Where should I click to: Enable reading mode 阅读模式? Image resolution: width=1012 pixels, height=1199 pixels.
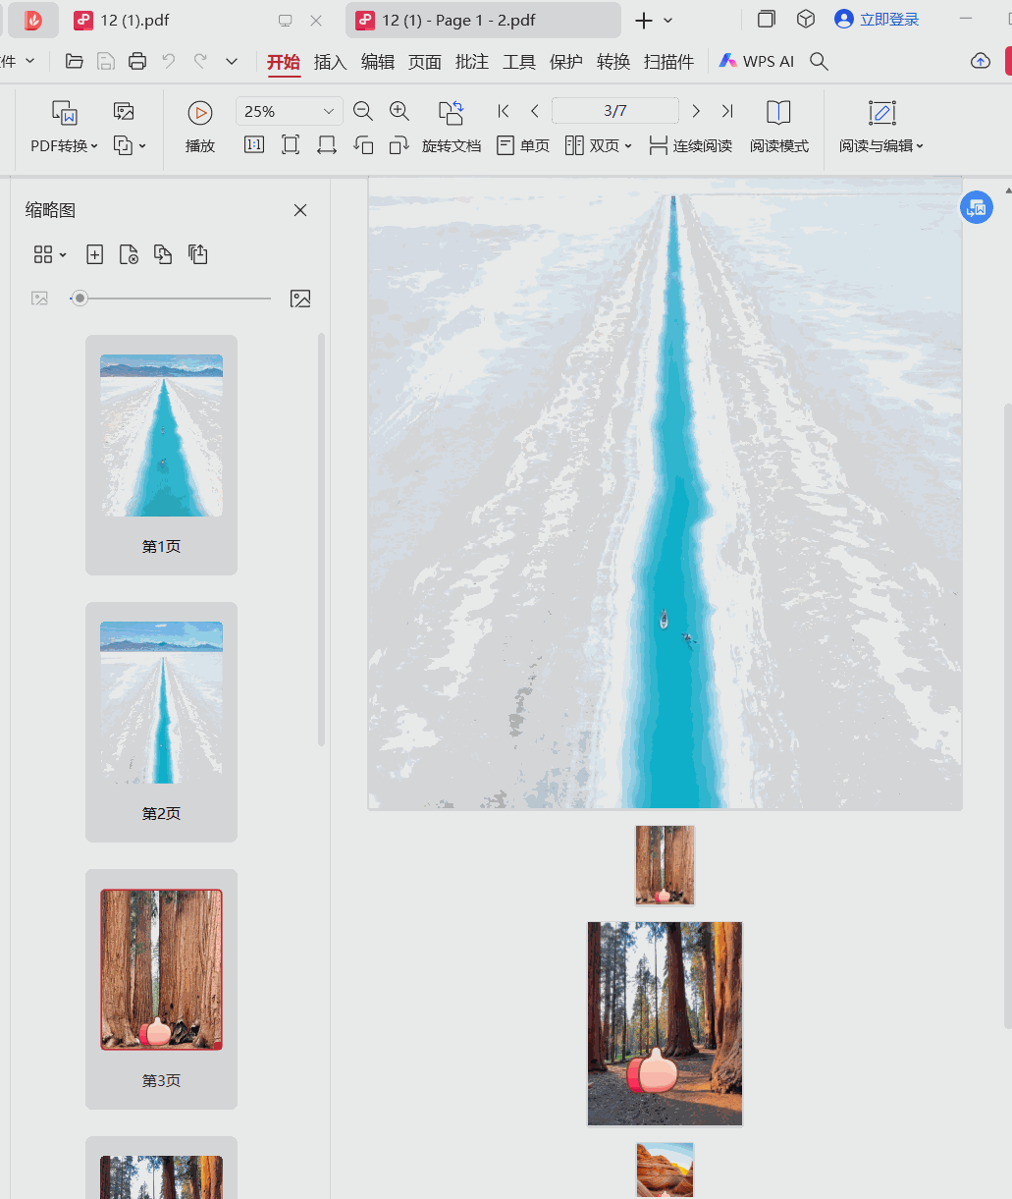click(779, 128)
